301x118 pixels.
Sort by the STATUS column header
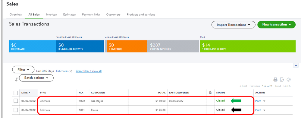click(221, 93)
